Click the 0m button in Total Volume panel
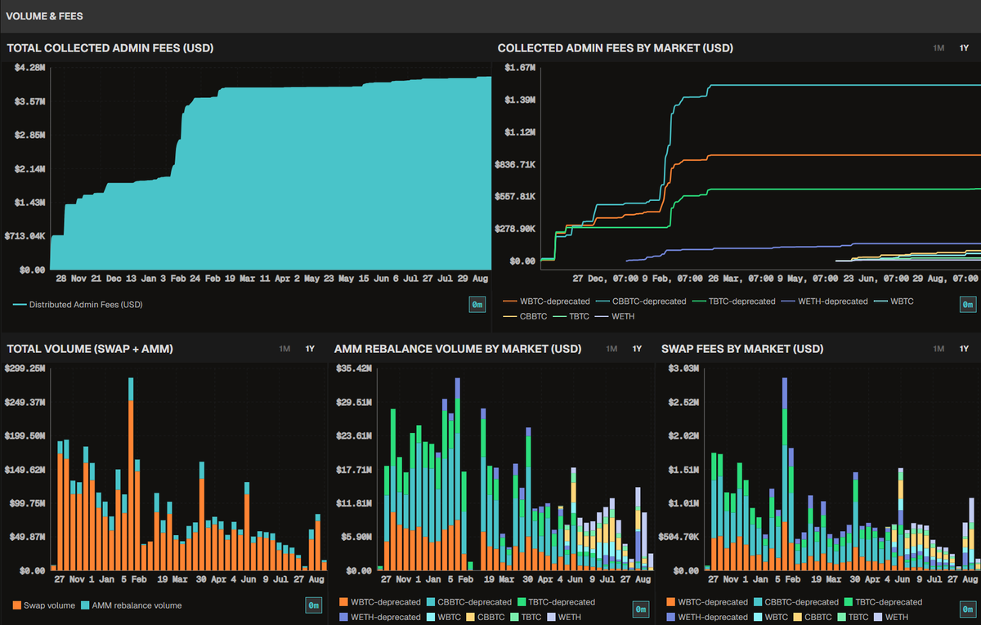 314,605
